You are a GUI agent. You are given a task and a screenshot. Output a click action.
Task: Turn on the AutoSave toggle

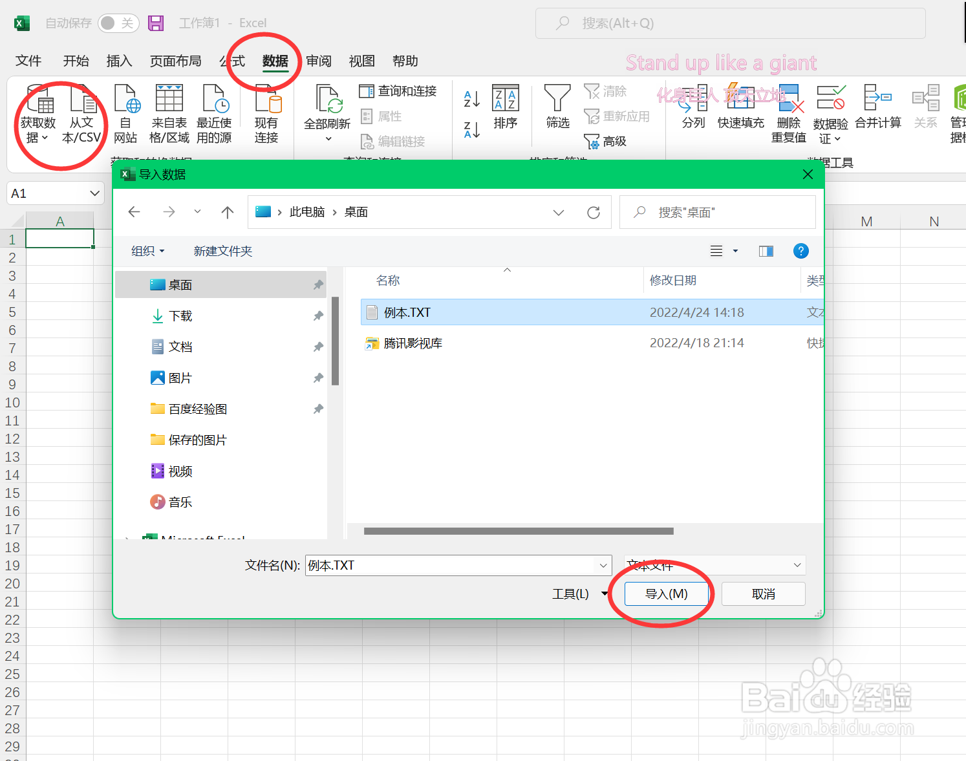[x=118, y=22]
